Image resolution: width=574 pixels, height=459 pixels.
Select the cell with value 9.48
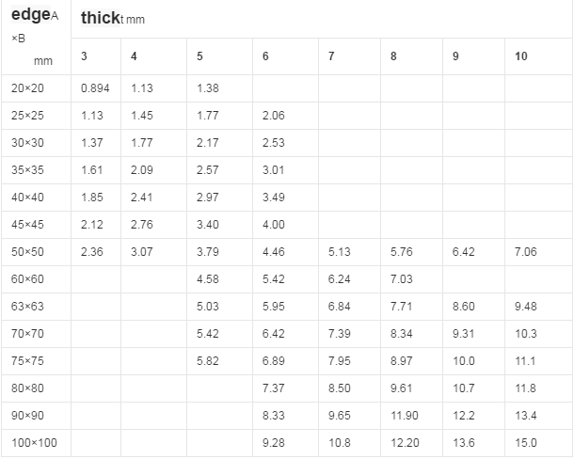(x=526, y=307)
